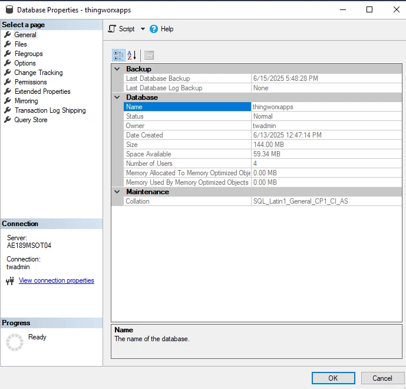Click the connection plug icon
The image size is (406, 389).
point(10,281)
